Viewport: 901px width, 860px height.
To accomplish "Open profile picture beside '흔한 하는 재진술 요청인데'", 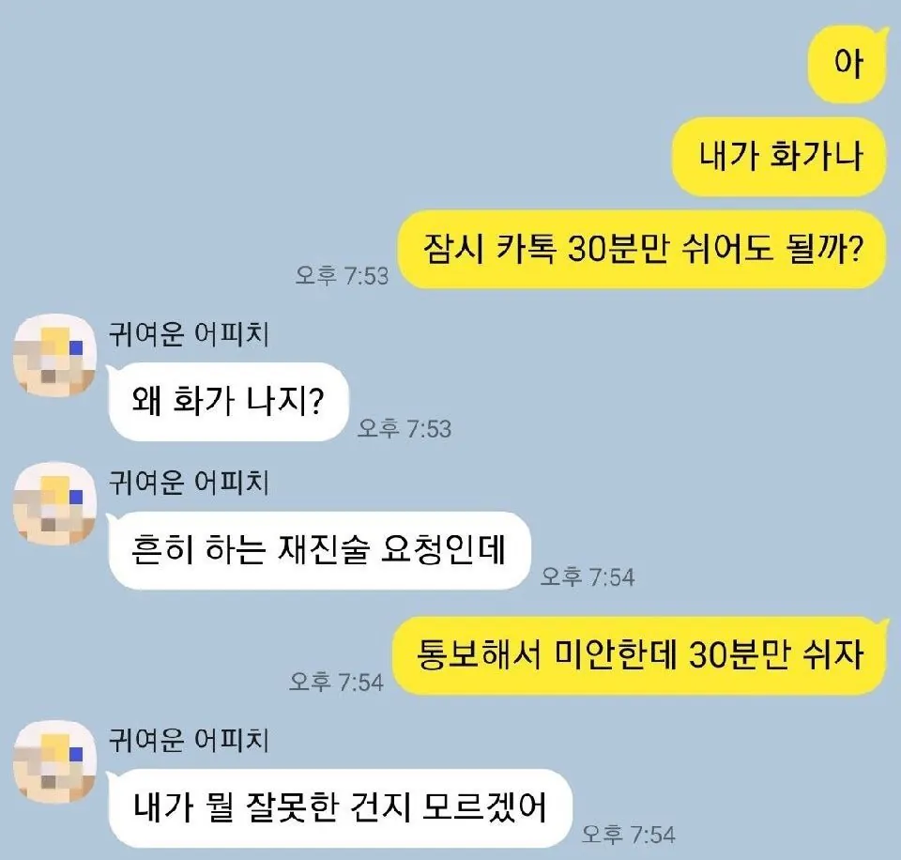I will tap(54, 504).
